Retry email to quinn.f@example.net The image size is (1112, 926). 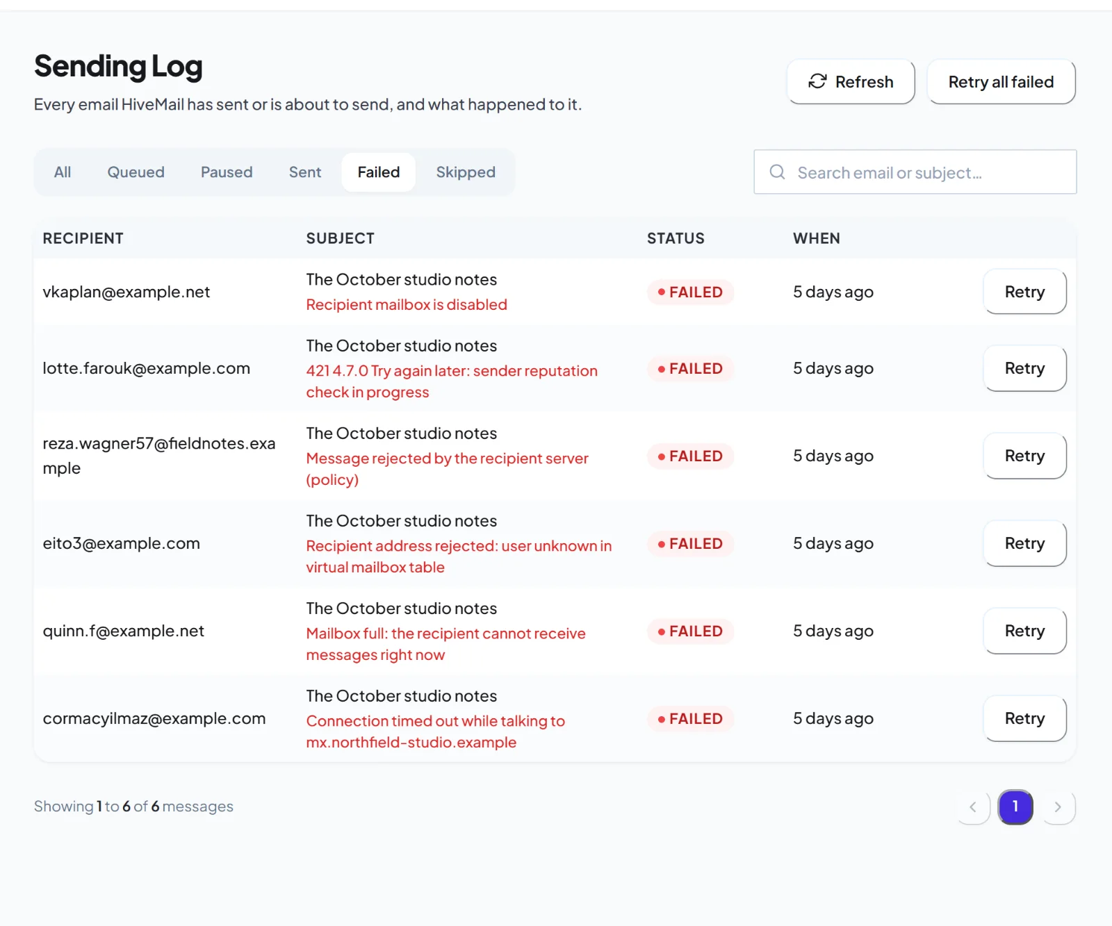[1025, 631]
